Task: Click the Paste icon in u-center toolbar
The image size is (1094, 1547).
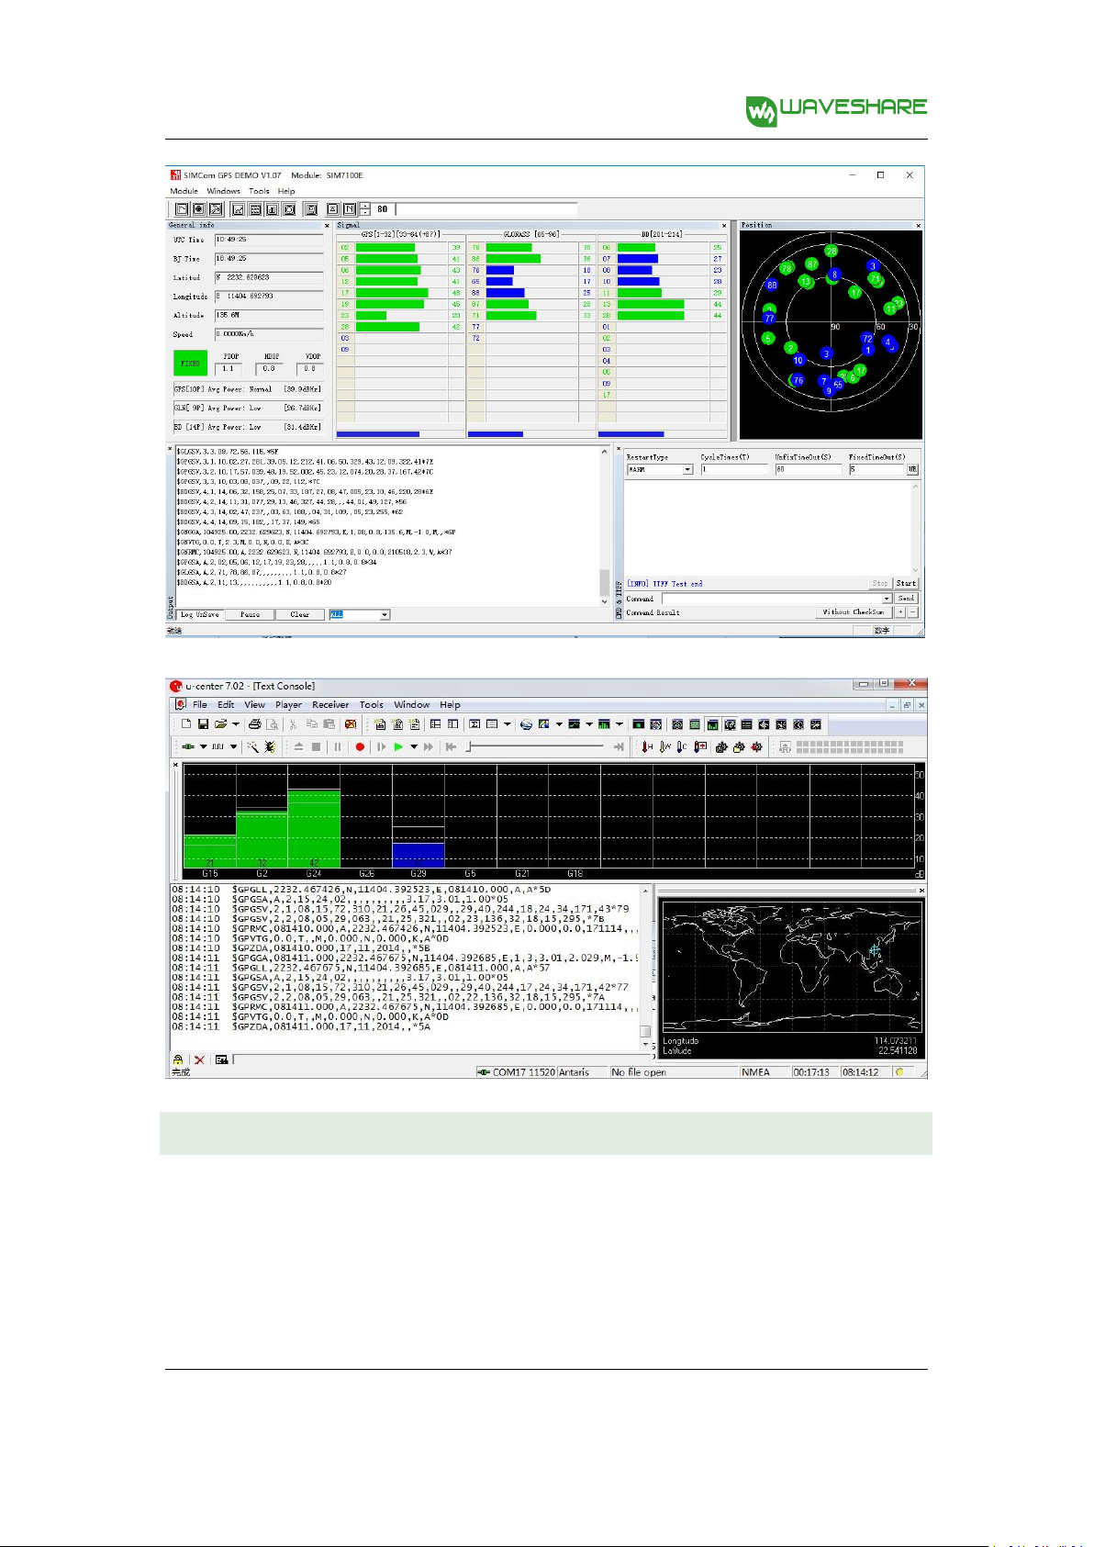Action: (329, 724)
